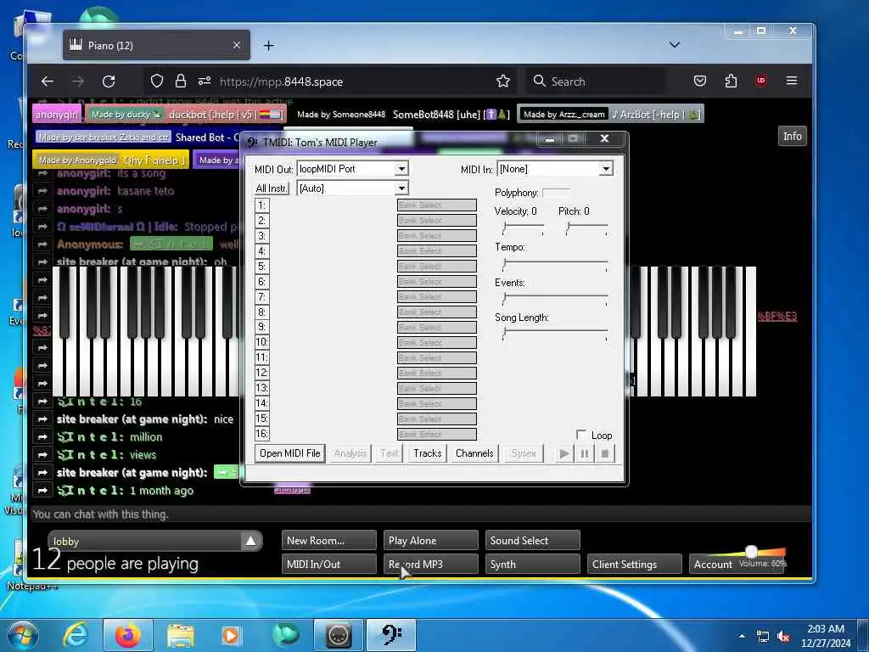Image resolution: width=869 pixels, height=652 pixels.
Task: Open a new tab with plus
Action: pyautogui.click(x=269, y=46)
